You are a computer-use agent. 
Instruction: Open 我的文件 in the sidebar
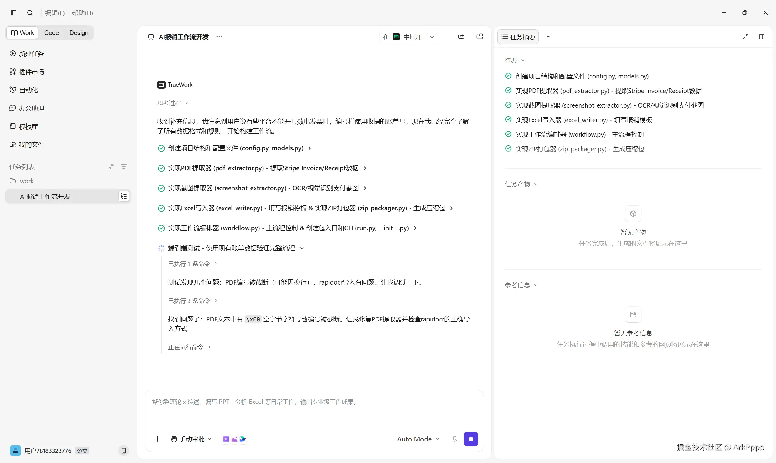click(27, 145)
